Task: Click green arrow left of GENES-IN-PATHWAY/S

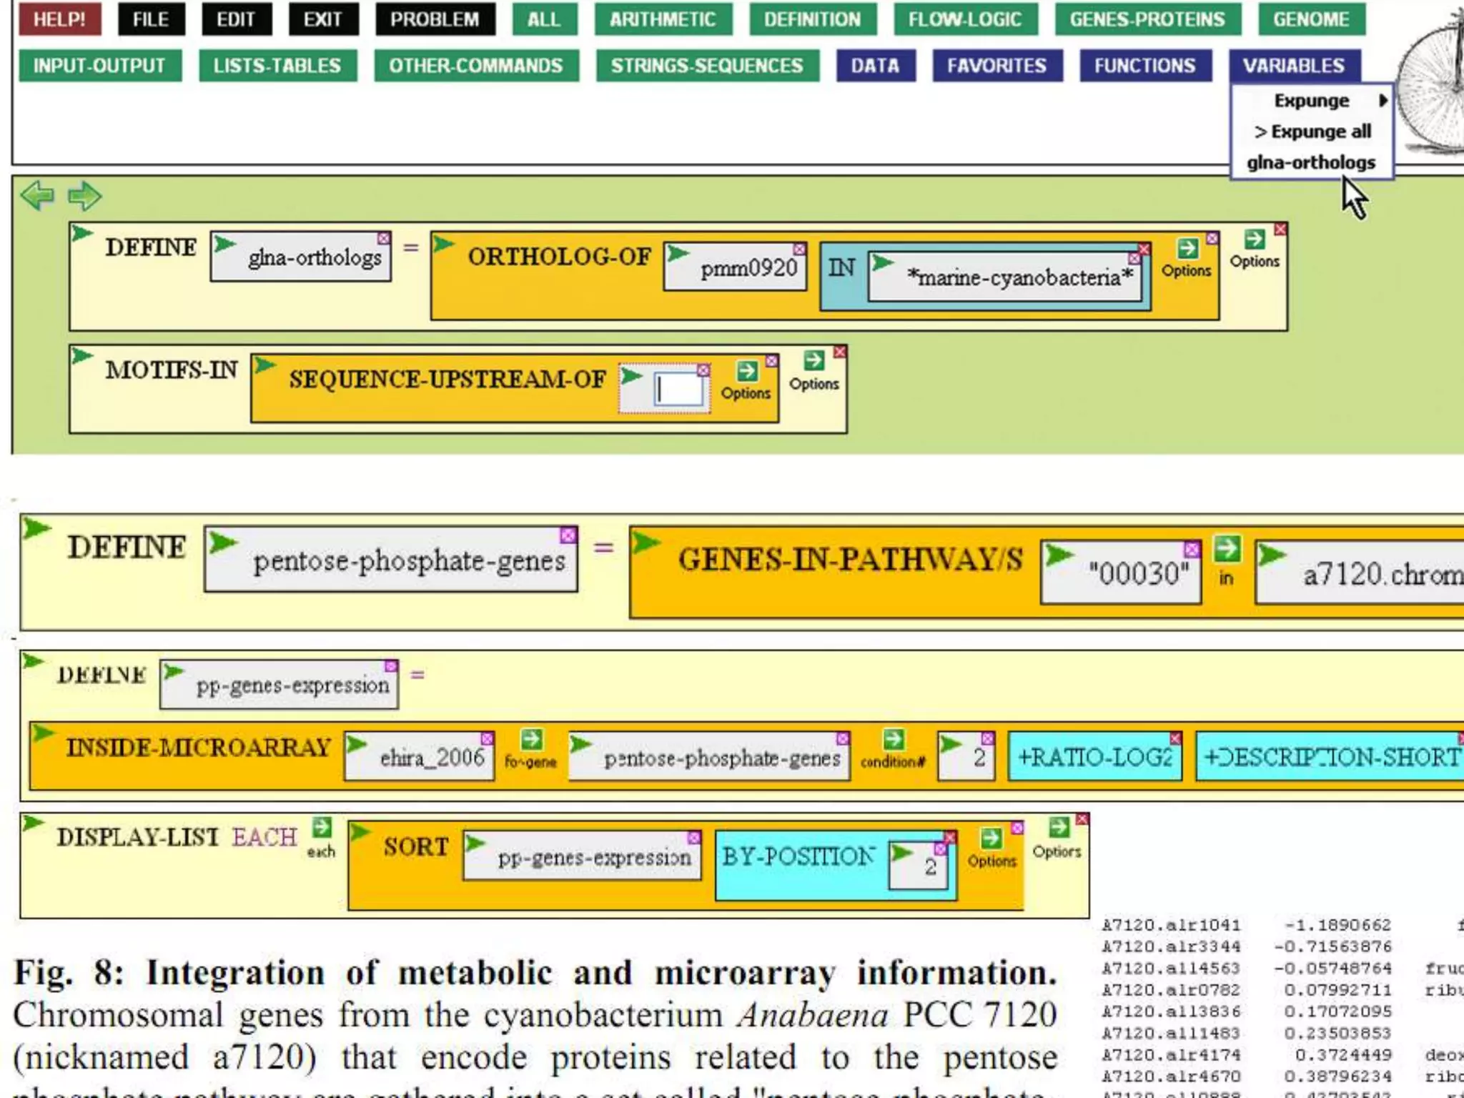Action: tap(646, 543)
